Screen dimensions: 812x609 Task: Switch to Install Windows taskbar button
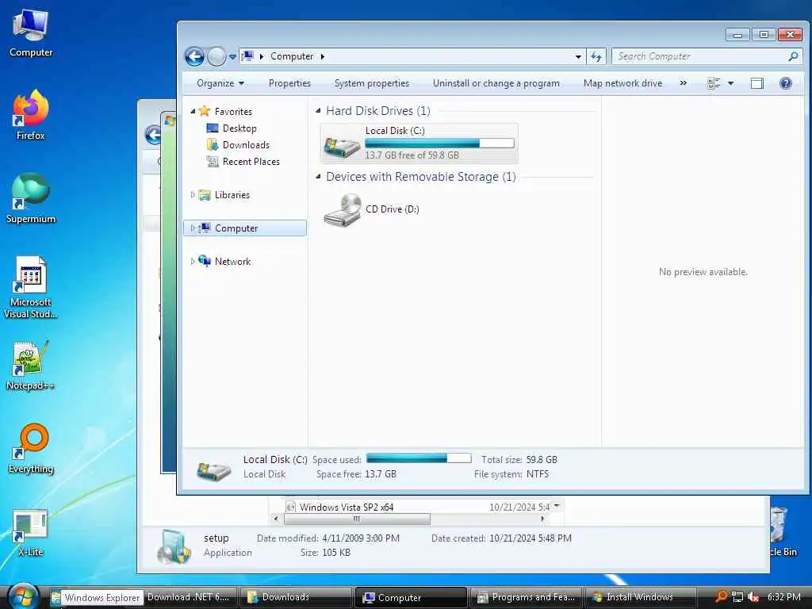[640, 598]
